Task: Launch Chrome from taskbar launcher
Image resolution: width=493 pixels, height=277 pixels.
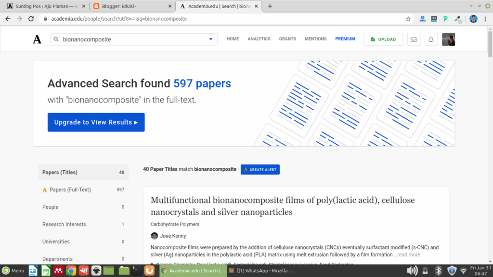Action: coord(71,270)
